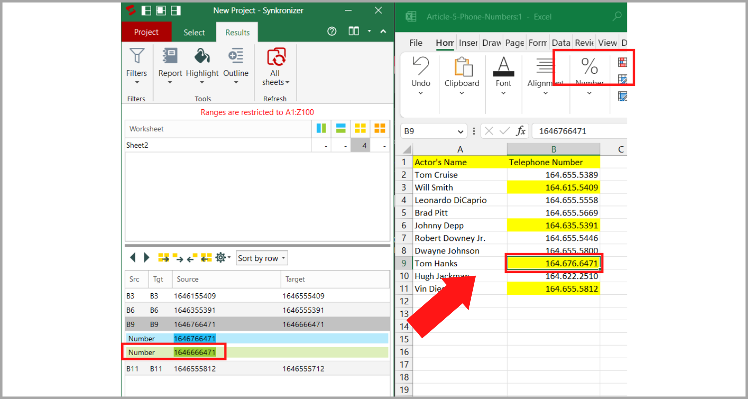
Task: Open the Data tab in Excel
Action: (561, 43)
